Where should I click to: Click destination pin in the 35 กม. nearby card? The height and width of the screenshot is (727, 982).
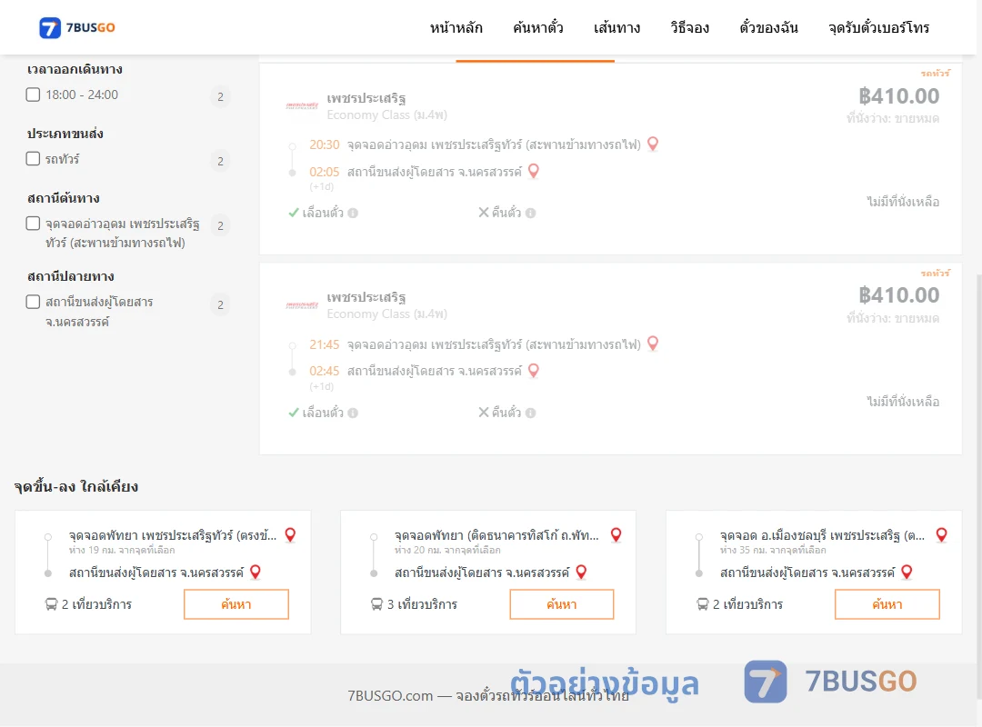click(x=907, y=572)
